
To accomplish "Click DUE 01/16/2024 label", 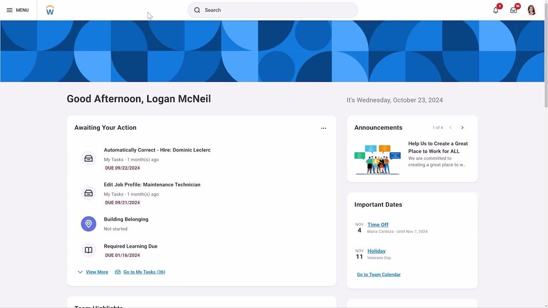I will (122, 255).
